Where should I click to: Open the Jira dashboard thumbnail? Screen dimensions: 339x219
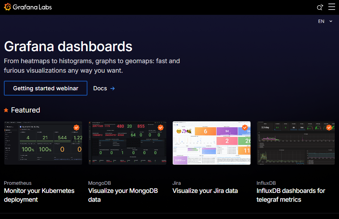(212, 143)
